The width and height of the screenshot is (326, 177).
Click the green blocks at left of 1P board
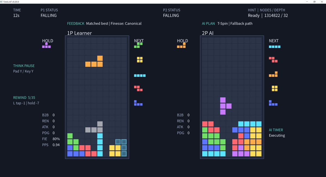(x=73, y=142)
